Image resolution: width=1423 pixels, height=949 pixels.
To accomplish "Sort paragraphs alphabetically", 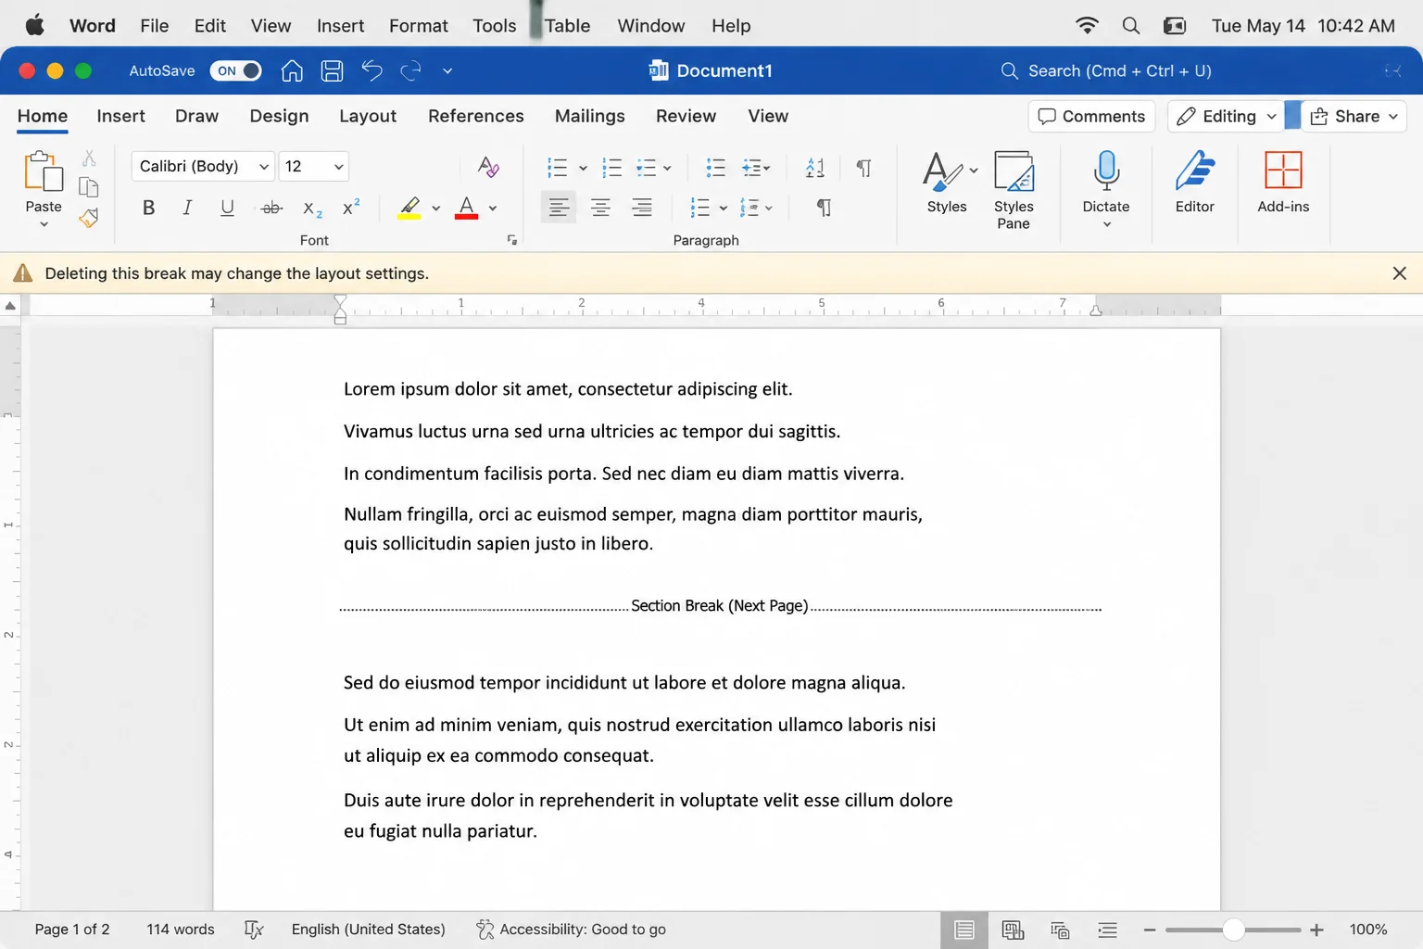I will [815, 168].
